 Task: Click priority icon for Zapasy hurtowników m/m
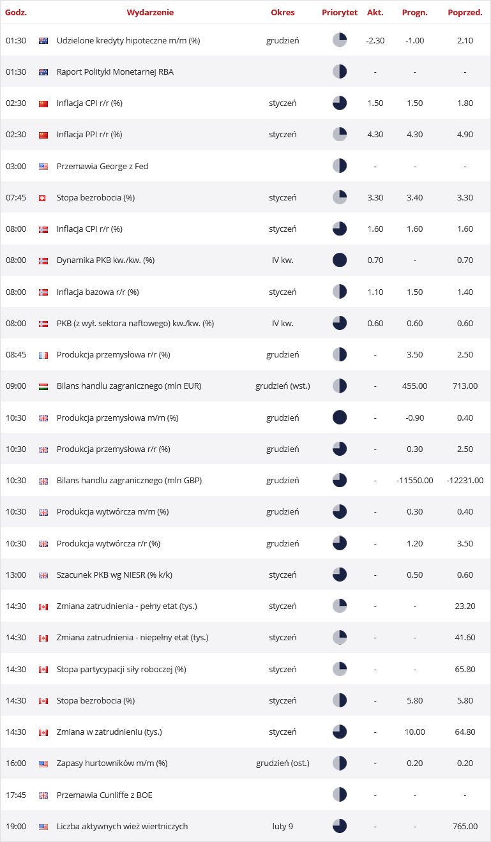340,763
